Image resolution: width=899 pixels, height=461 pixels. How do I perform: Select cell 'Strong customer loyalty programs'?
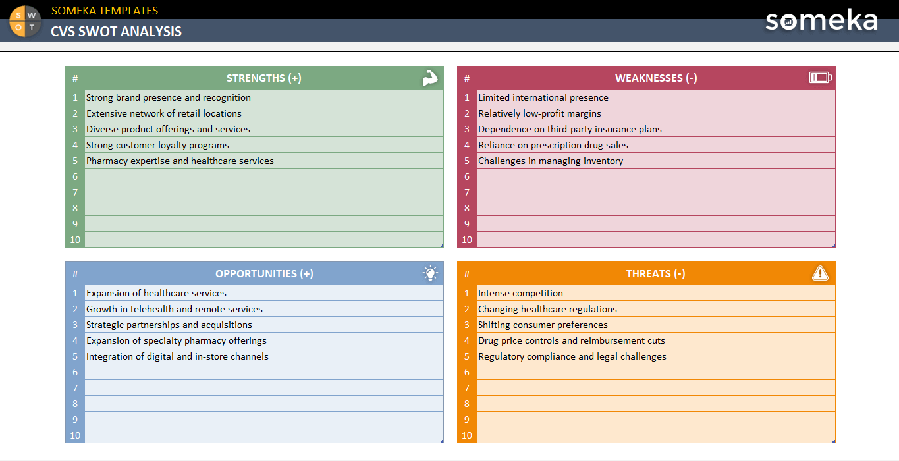[264, 145]
